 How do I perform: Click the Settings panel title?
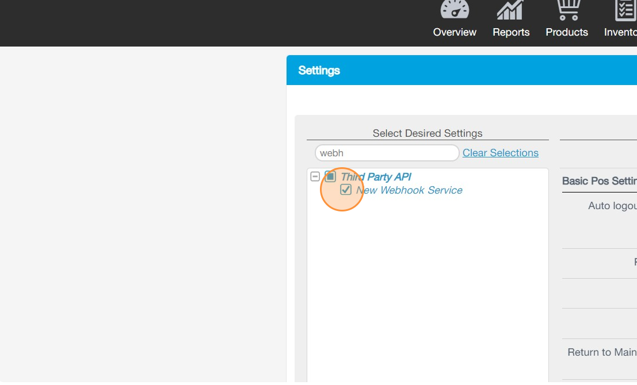(x=319, y=71)
